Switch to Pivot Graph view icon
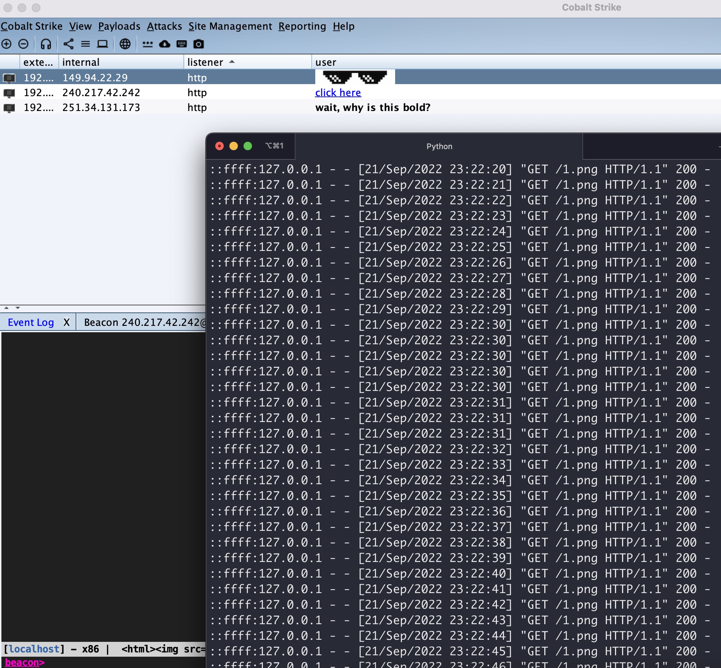The height and width of the screenshot is (668, 721). coord(68,44)
